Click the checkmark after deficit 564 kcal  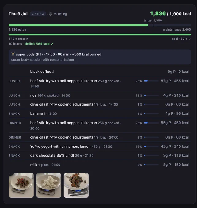click(52, 44)
